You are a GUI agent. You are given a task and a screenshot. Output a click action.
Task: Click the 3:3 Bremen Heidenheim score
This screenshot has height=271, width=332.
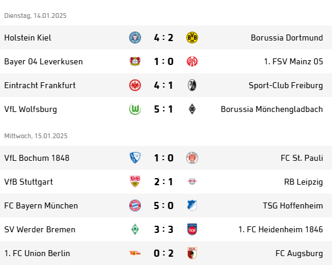pyautogui.click(x=164, y=229)
